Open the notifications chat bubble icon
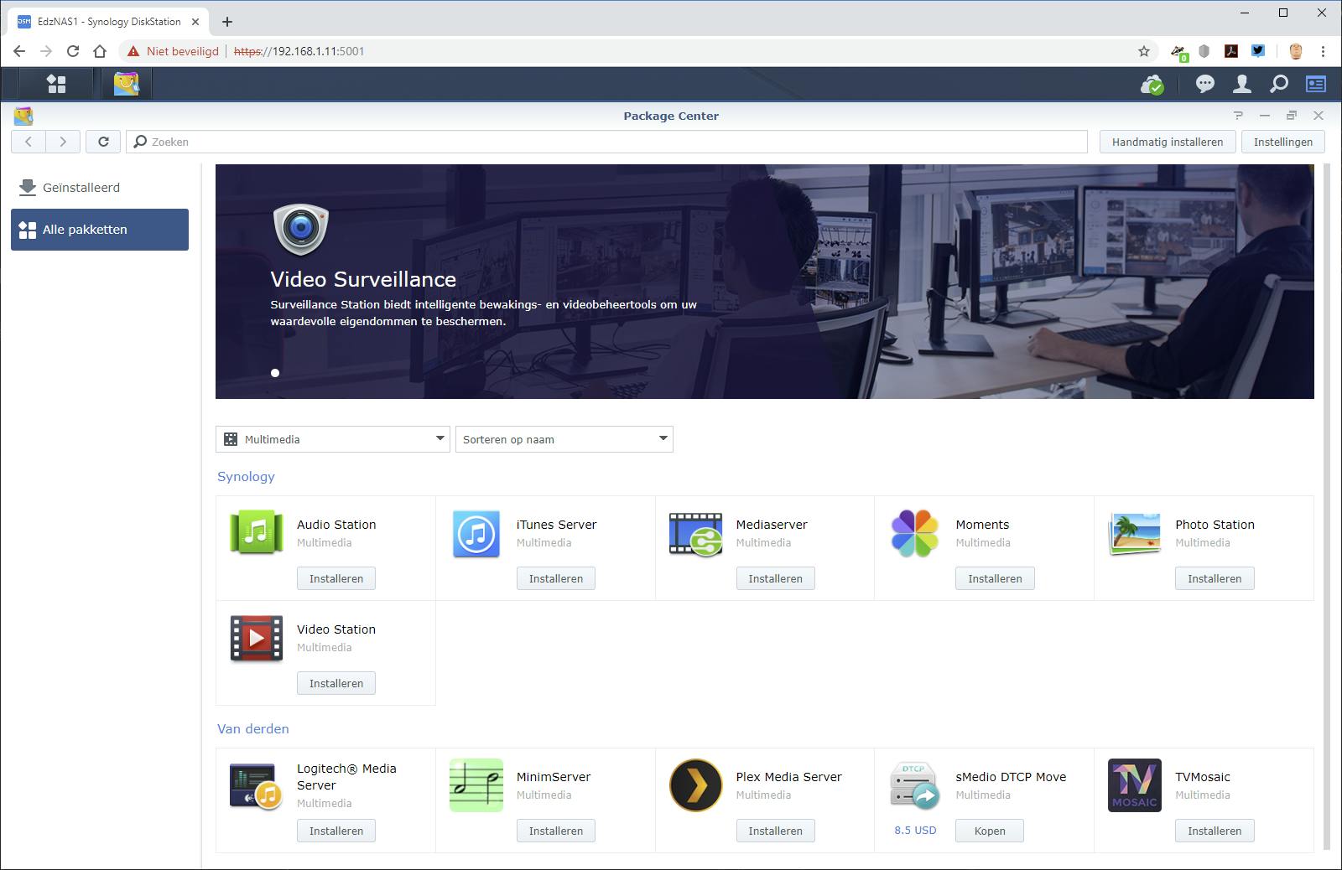The width and height of the screenshot is (1342, 870). point(1205,84)
